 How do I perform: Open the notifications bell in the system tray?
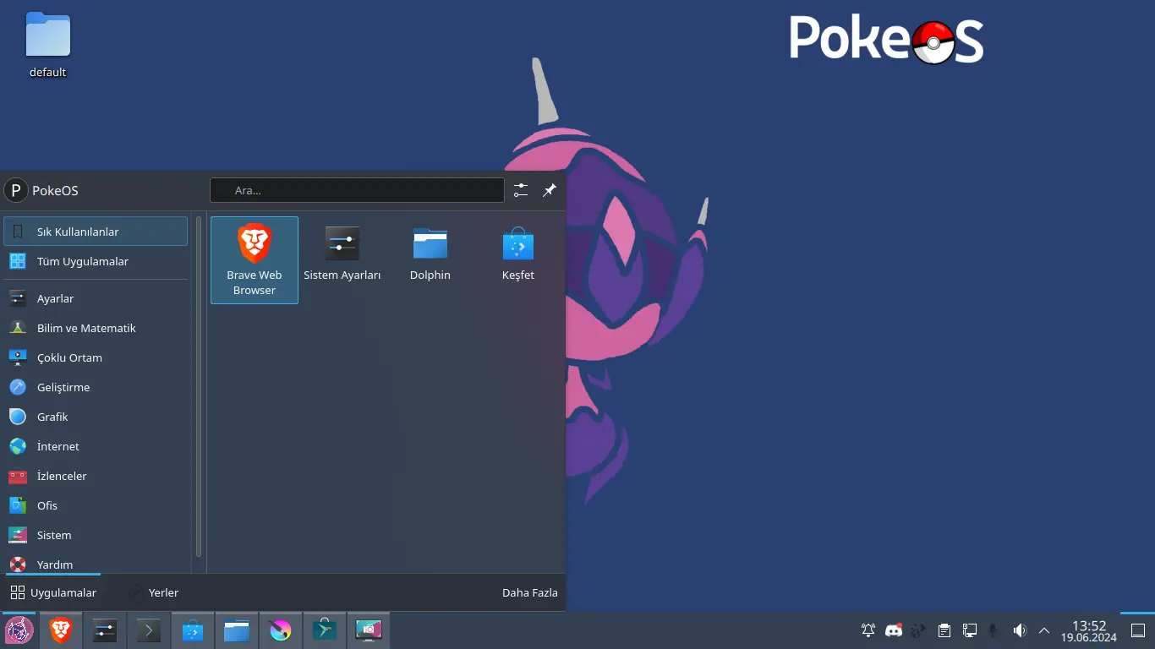(868, 630)
